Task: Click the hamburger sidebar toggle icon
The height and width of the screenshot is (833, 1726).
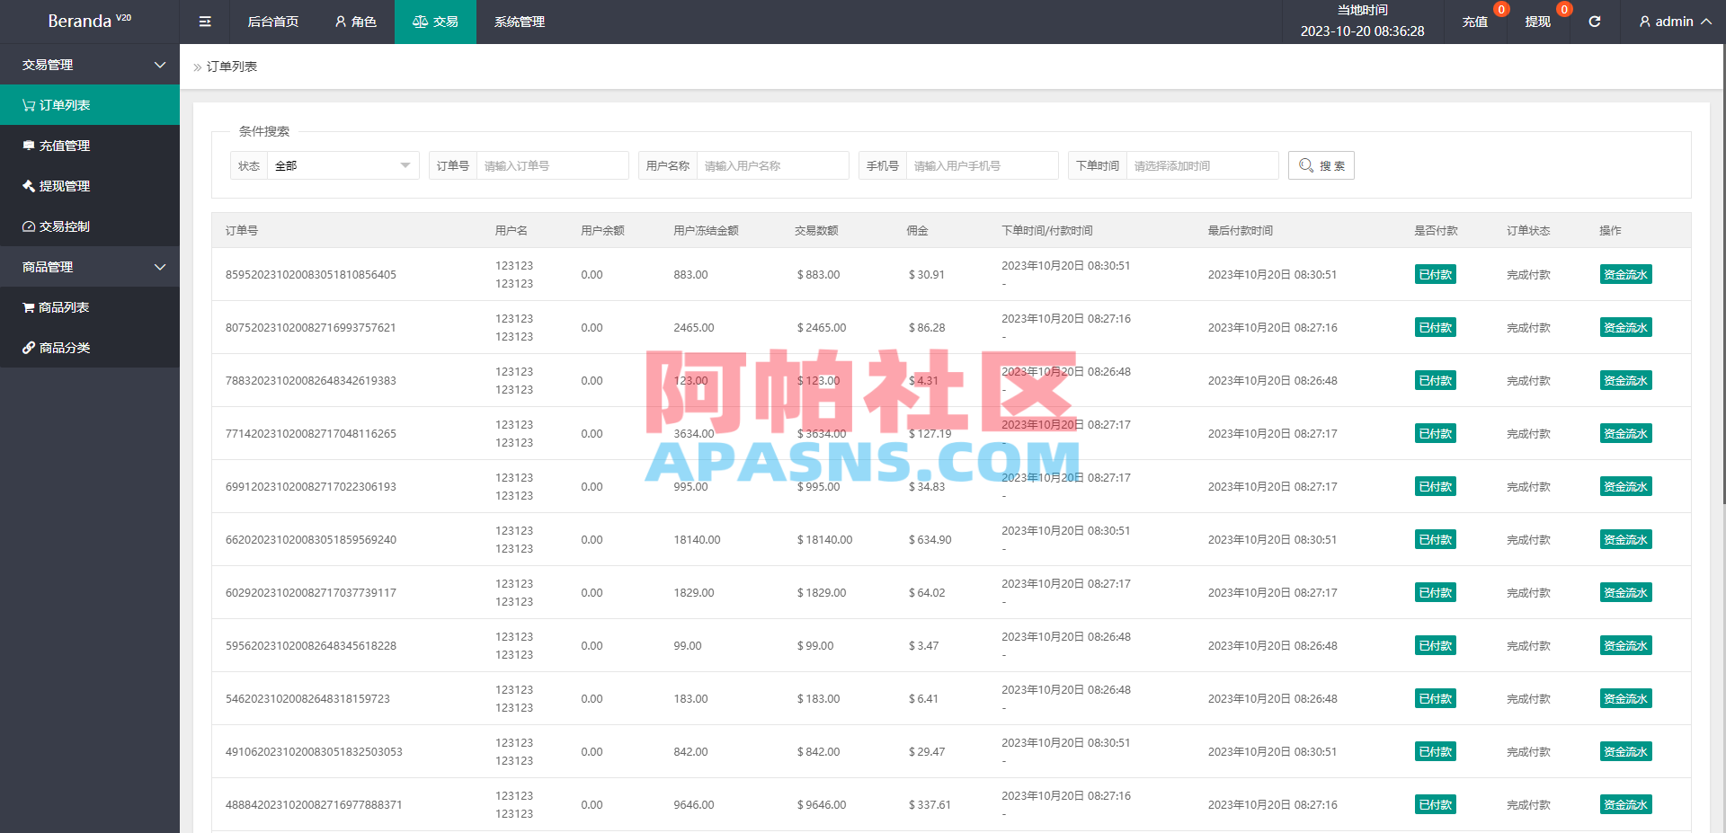Action: (204, 22)
